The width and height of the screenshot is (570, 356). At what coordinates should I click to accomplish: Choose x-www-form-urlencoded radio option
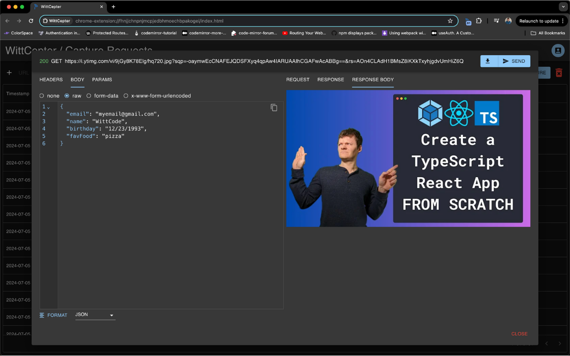coord(126,96)
